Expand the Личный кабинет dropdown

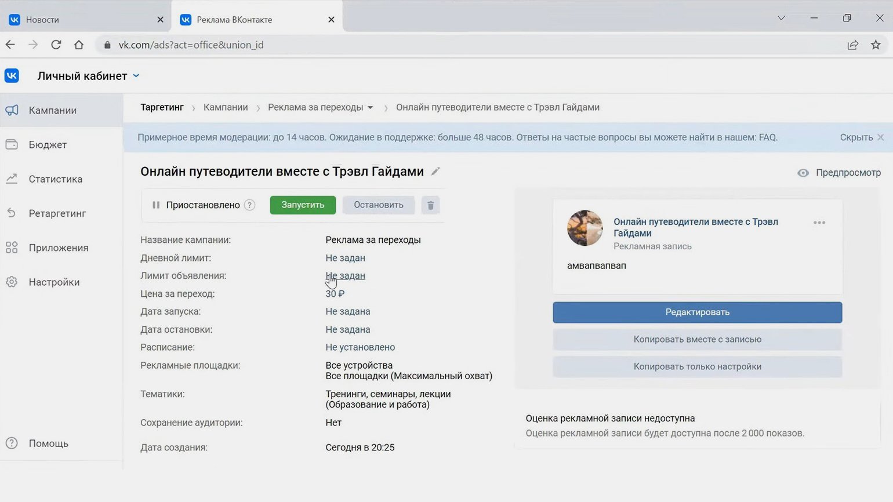tap(136, 76)
